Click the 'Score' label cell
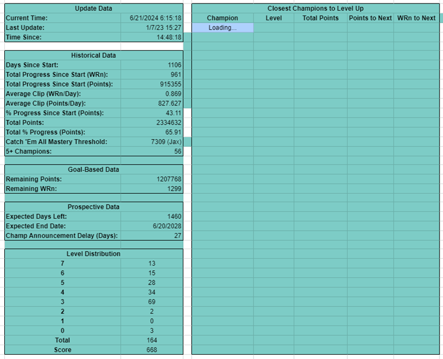 pyautogui.click(x=63, y=349)
